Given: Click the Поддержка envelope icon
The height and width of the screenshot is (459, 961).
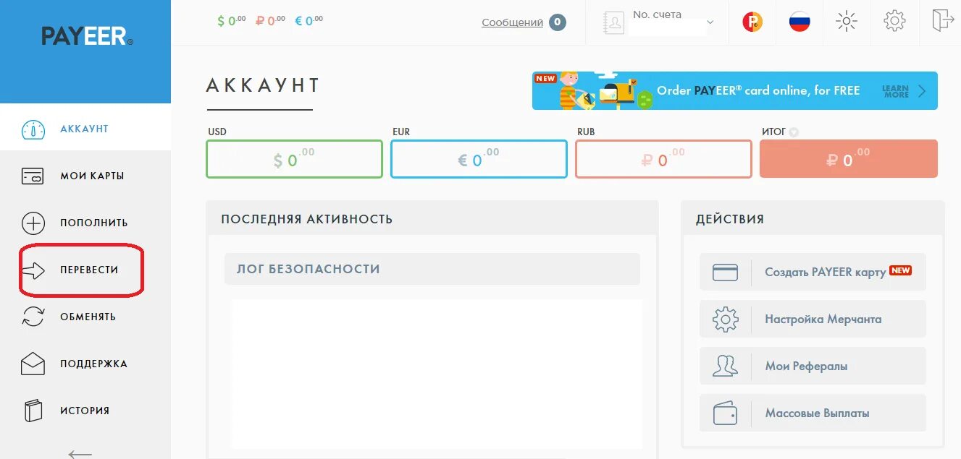Looking at the screenshot, I should [33, 364].
